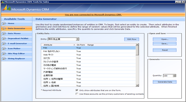Click the tools icon beside String Replacer
The image size is (186, 102).
(4, 58)
